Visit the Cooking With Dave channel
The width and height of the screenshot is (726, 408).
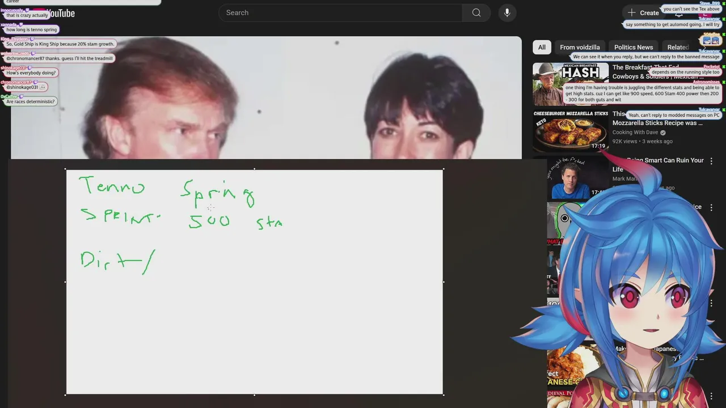(635, 133)
